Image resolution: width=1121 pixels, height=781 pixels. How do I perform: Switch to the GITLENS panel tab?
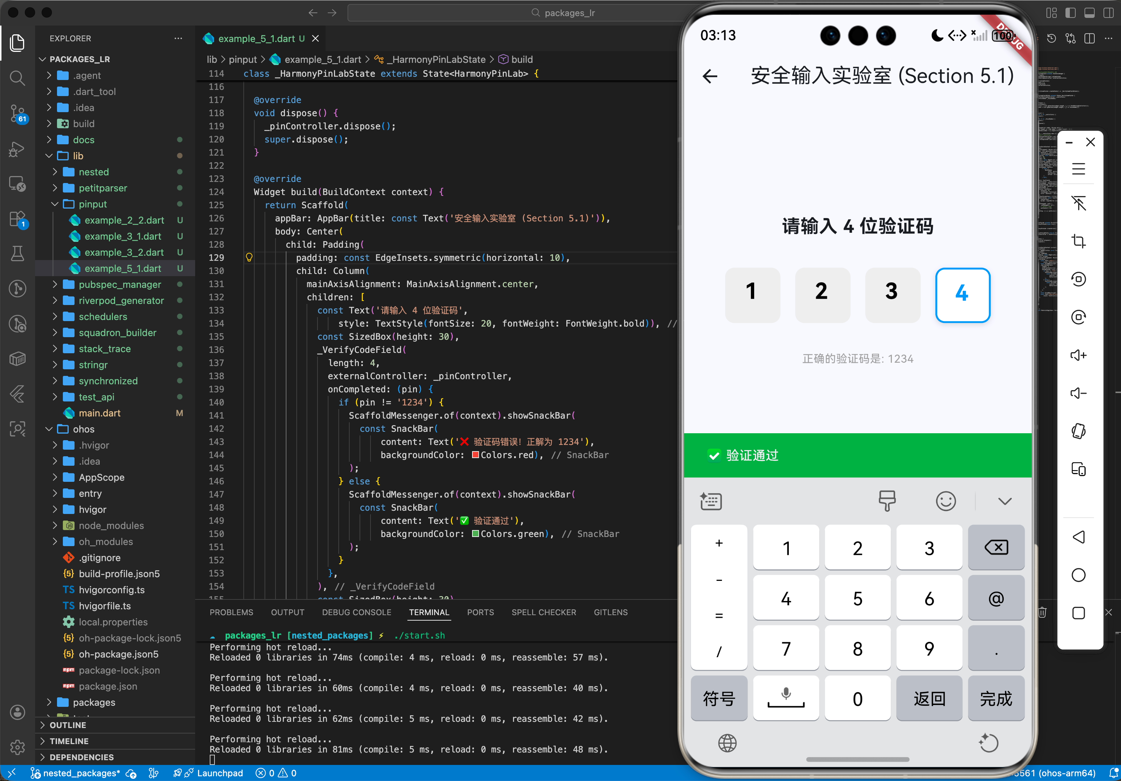[x=610, y=612]
